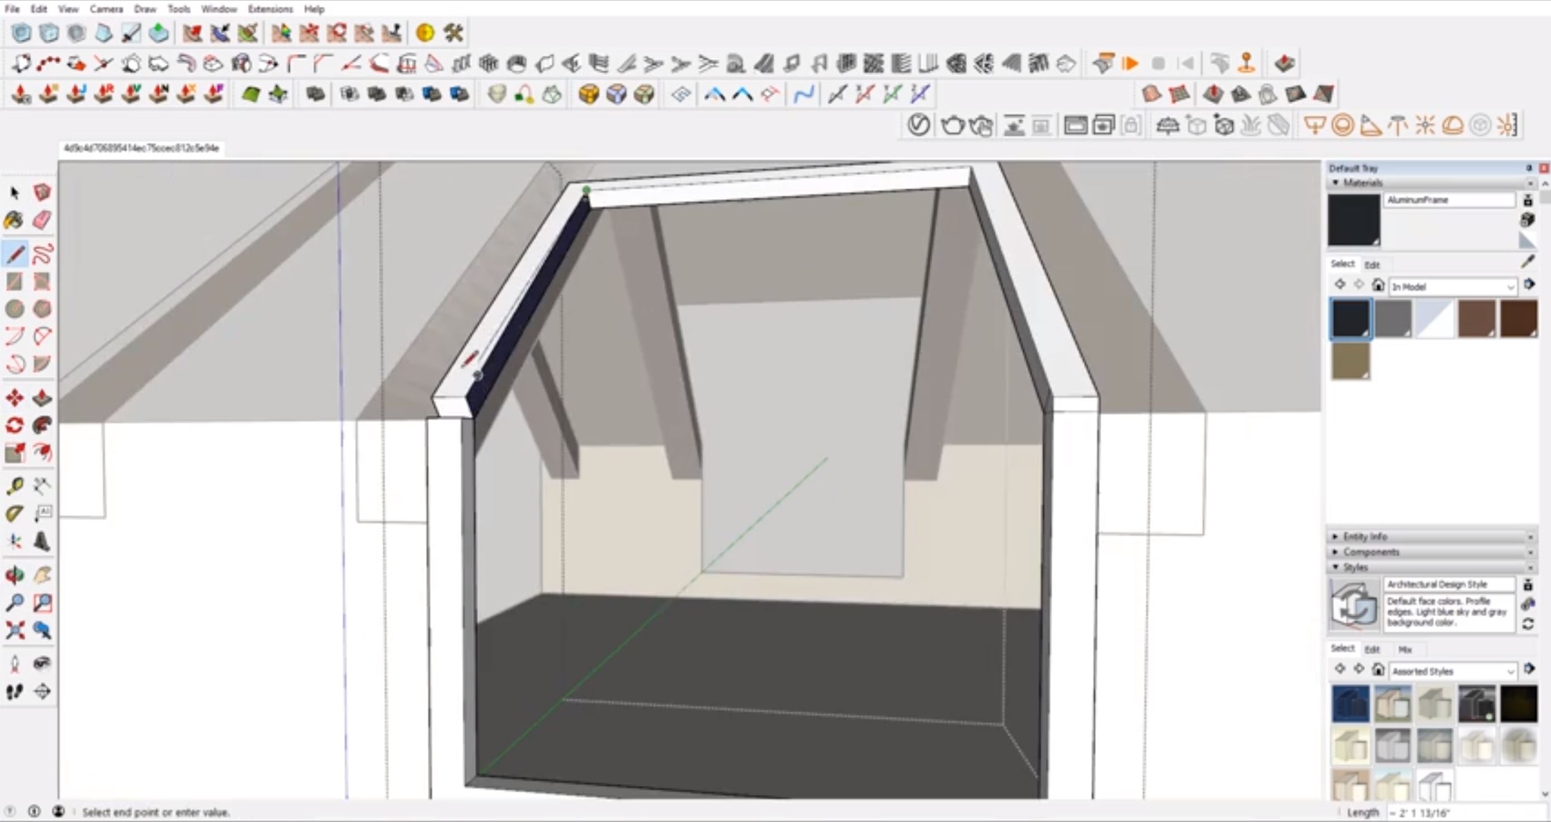Open styles Details arrow menu
The height and width of the screenshot is (822, 1551).
pyautogui.click(x=1529, y=668)
